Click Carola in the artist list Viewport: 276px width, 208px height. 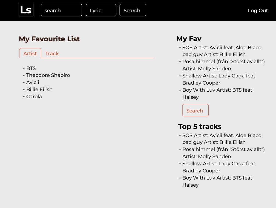(x=34, y=97)
